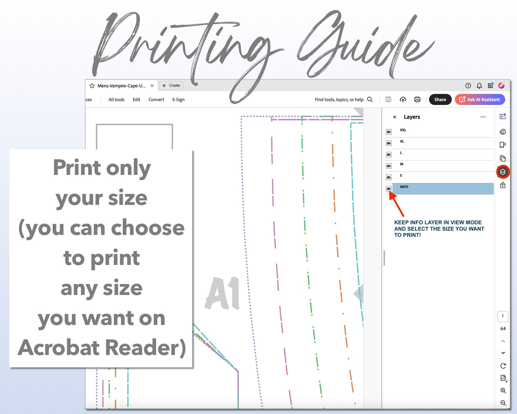Open the All tools menu
517x414 pixels.
click(116, 100)
